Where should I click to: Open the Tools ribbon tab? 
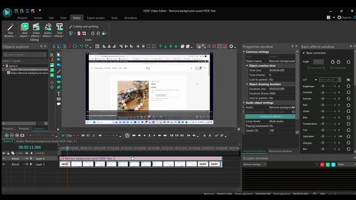click(115, 18)
